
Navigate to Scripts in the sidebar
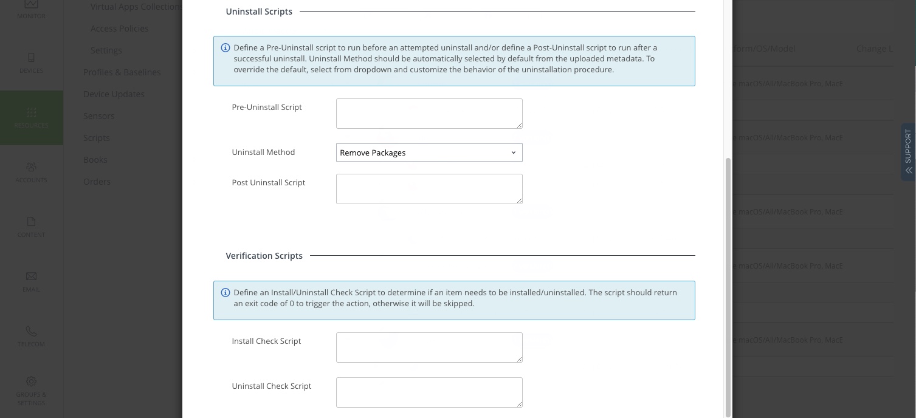[96, 138]
